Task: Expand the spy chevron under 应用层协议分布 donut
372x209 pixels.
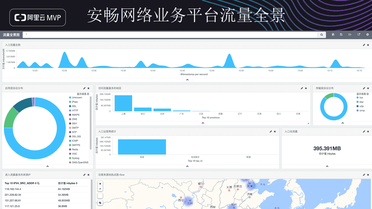Action: (47, 166)
